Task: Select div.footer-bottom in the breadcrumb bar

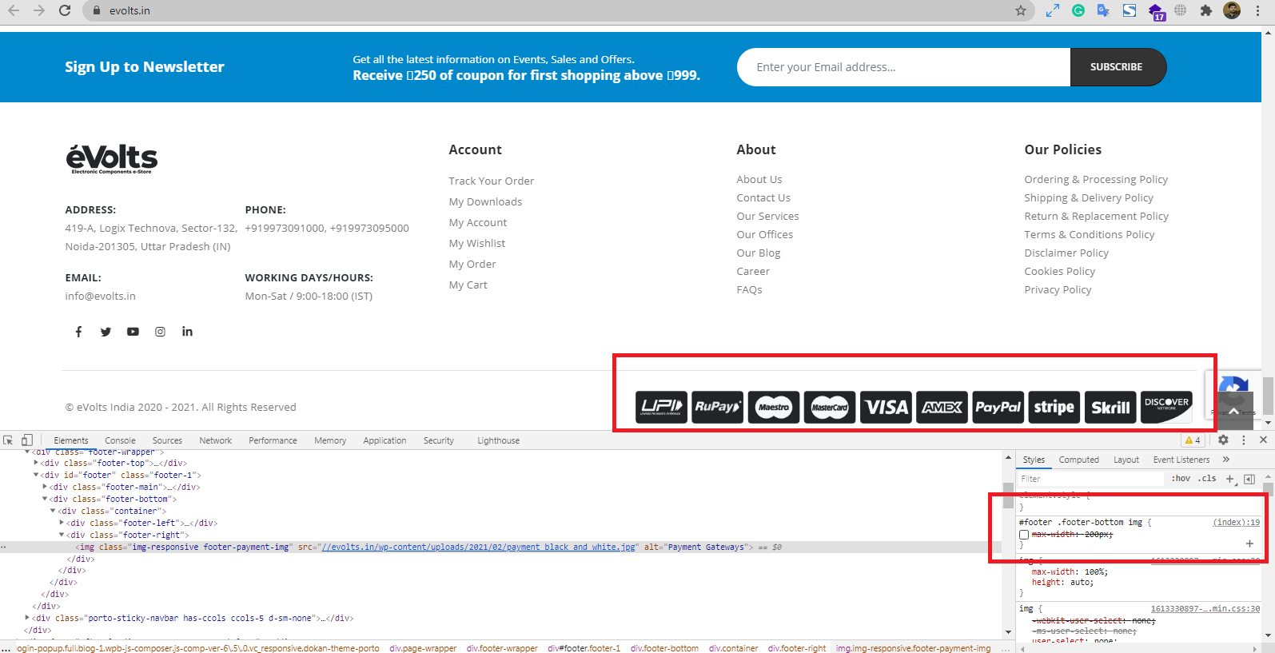Action: (x=664, y=648)
